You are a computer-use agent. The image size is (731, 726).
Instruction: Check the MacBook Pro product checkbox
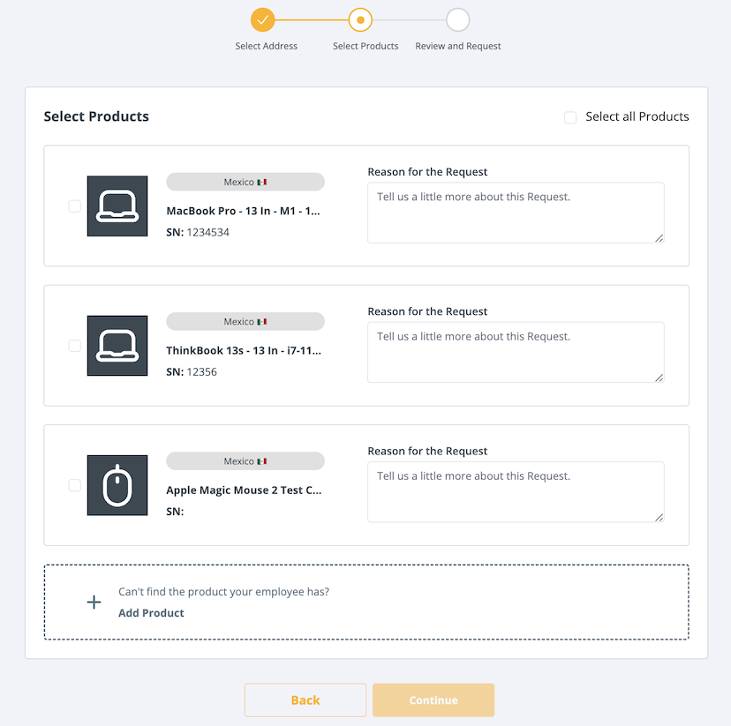coord(75,206)
